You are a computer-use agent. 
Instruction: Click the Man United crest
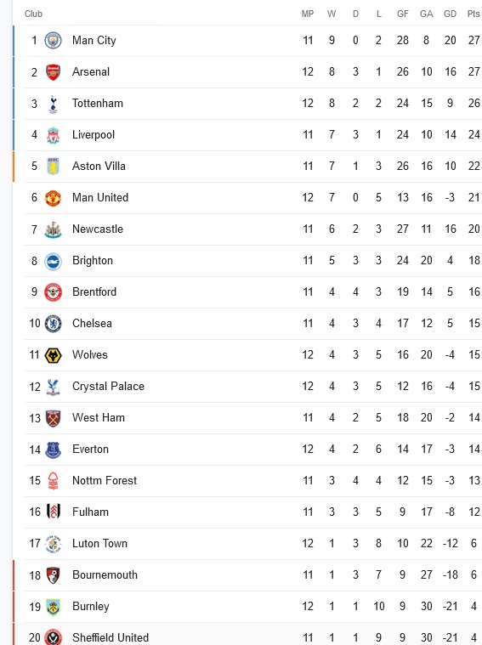coord(53,198)
